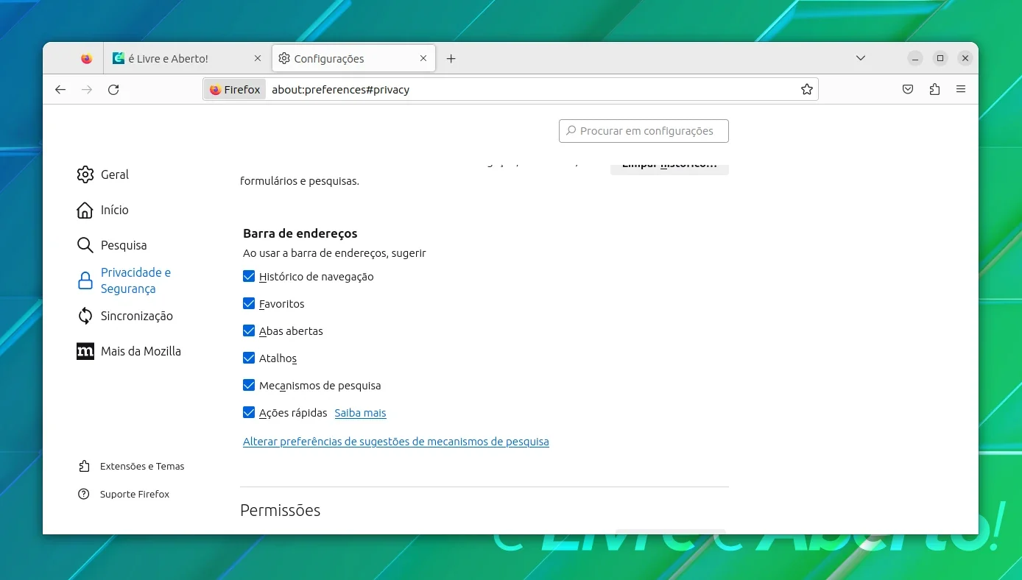The image size is (1022, 580).
Task: Toggle the Abas abertas checkbox
Action: (x=249, y=331)
